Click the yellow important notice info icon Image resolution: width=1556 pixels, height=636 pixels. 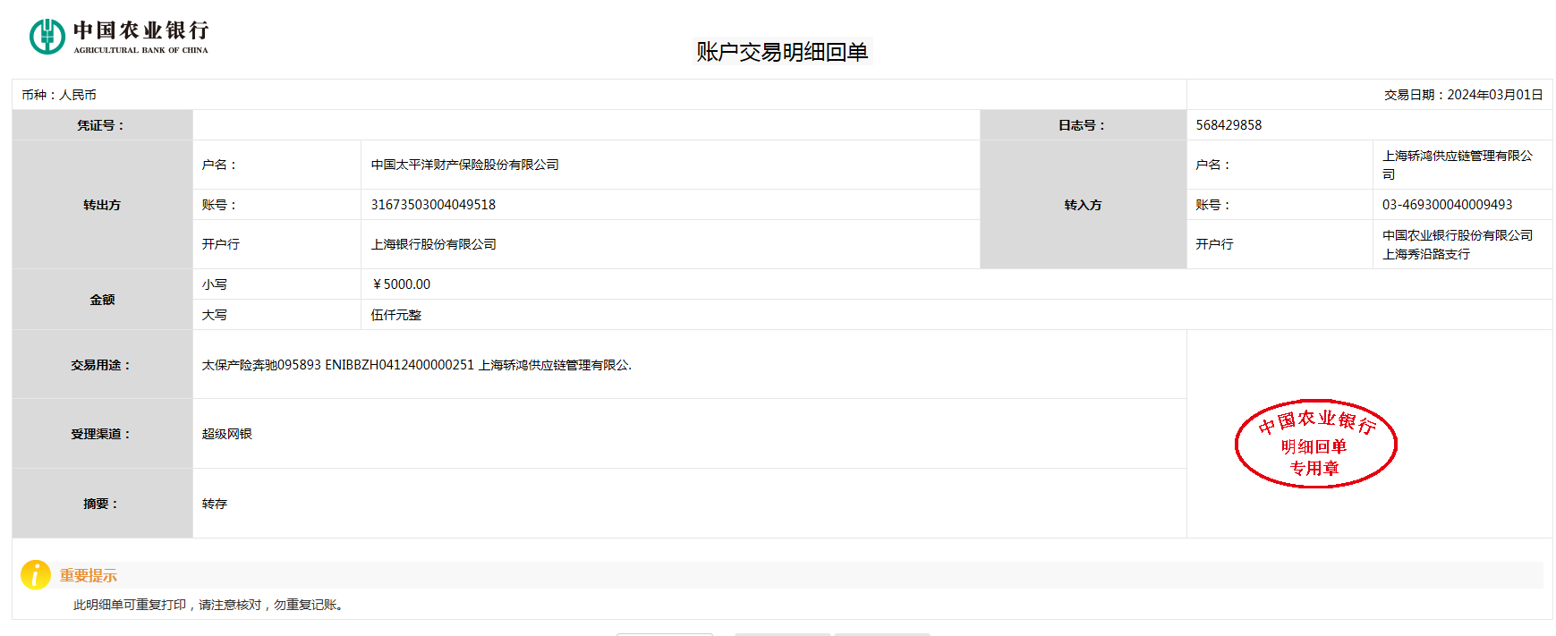click(36, 575)
